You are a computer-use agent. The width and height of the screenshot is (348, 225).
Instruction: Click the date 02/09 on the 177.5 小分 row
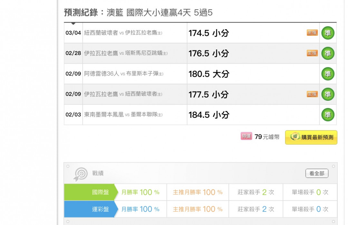coord(73,94)
